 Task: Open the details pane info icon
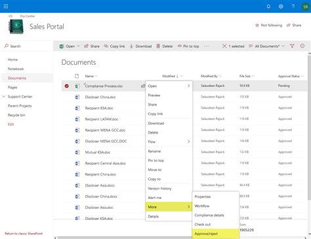coord(302,46)
